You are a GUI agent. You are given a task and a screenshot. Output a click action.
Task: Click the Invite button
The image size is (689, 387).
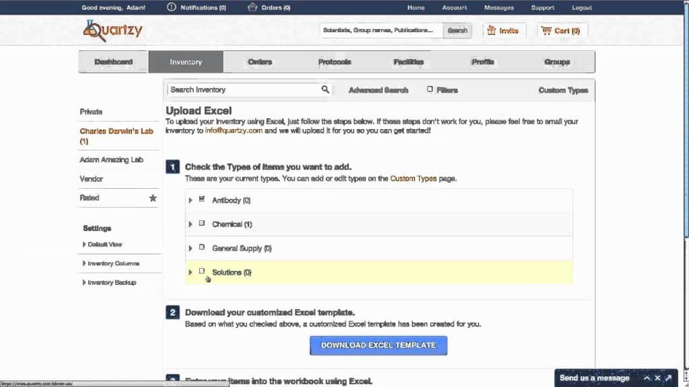click(x=504, y=30)
